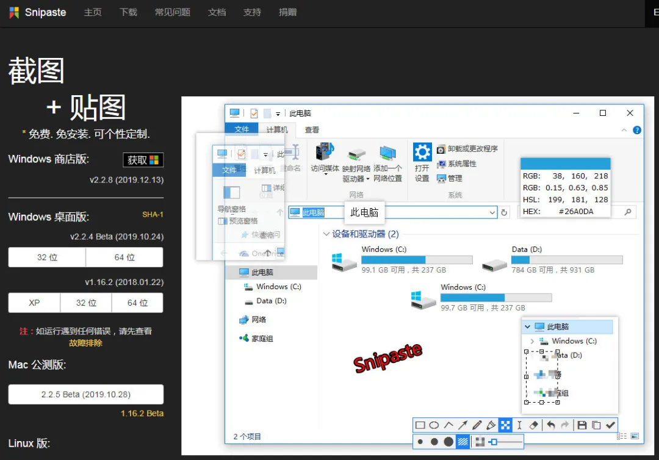Click the properties checkmark icon in title bar
This screenshot has height=460, width=659.
pos(254,113)
